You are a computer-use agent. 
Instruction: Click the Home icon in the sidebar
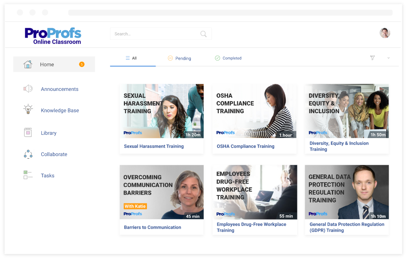28,64
